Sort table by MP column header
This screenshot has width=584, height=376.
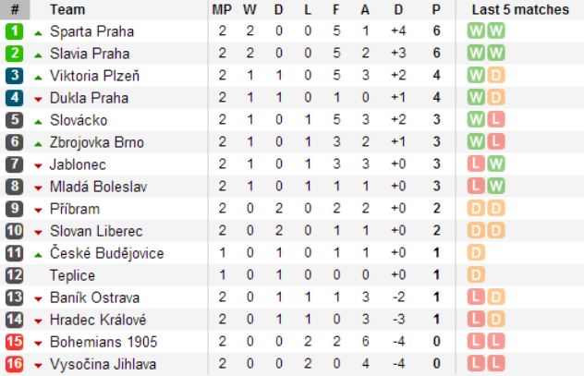[222, 9]
